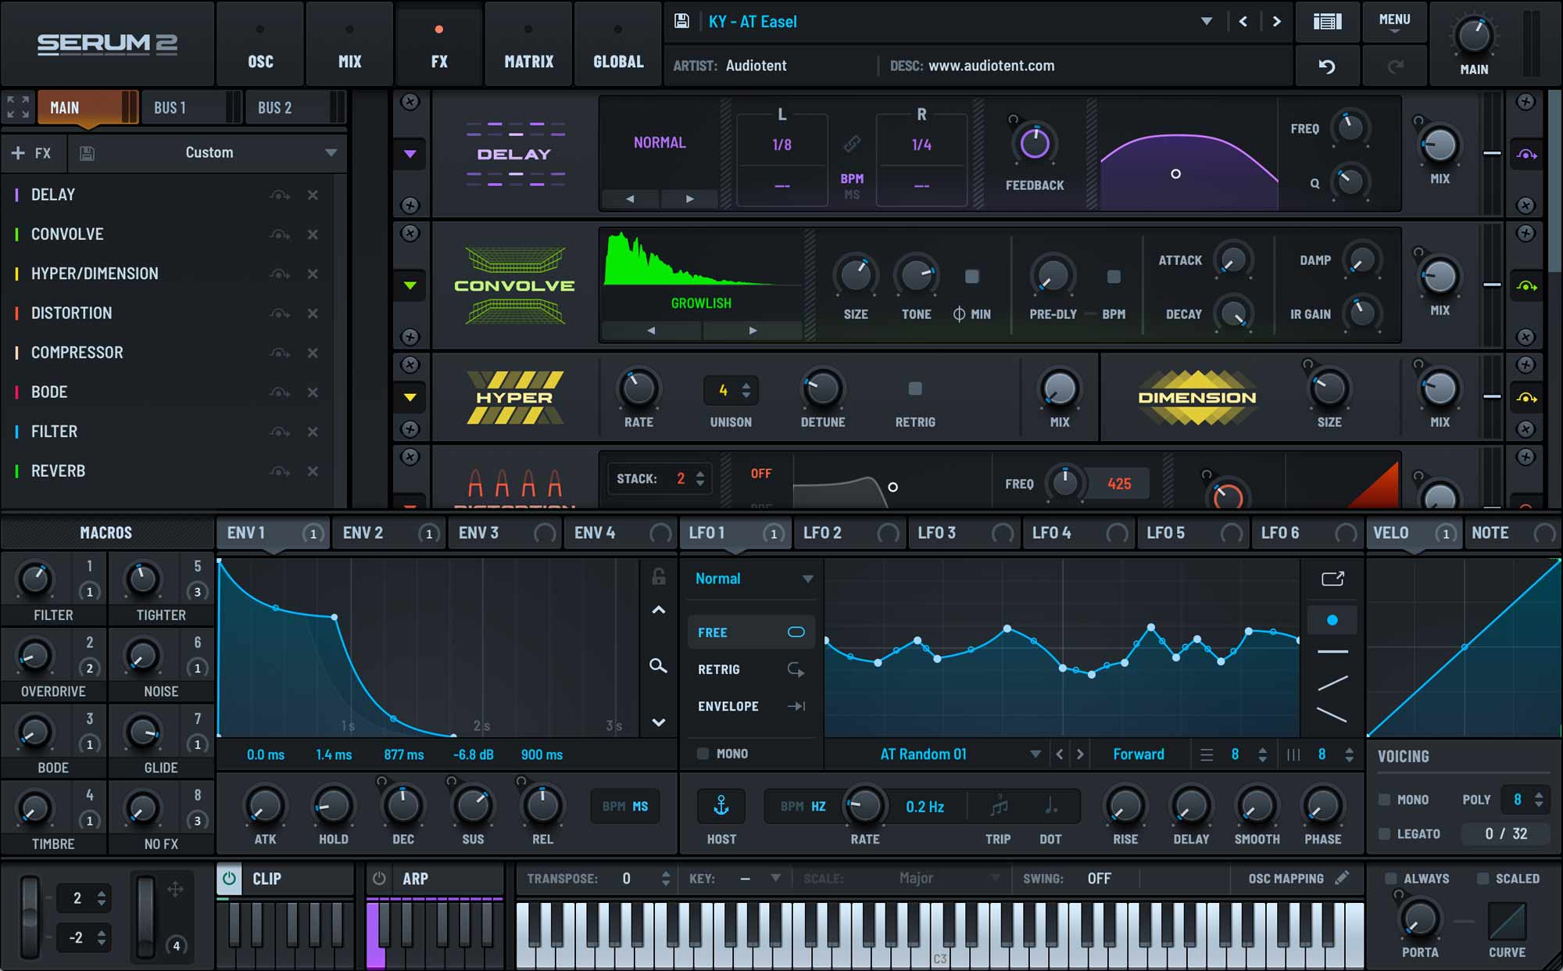Click the add FX button

[x=31, y=153]
